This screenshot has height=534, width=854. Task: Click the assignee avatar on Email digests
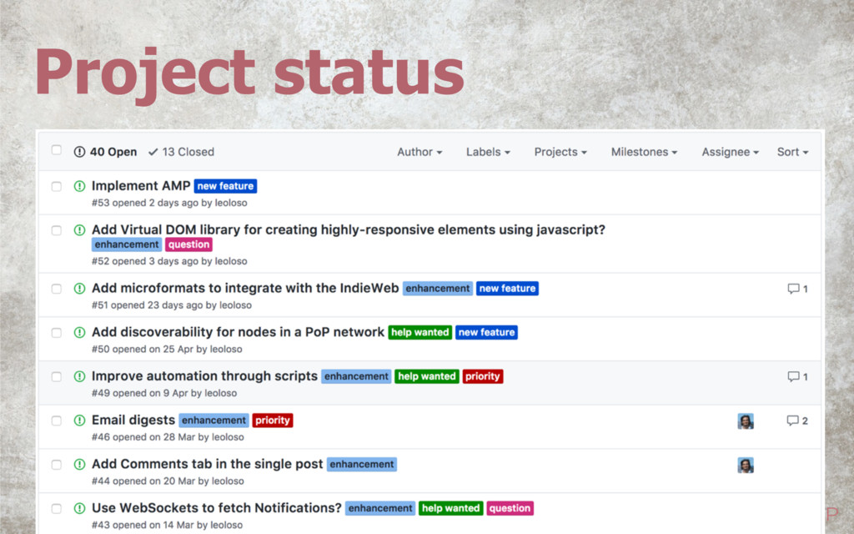(746, 421)
